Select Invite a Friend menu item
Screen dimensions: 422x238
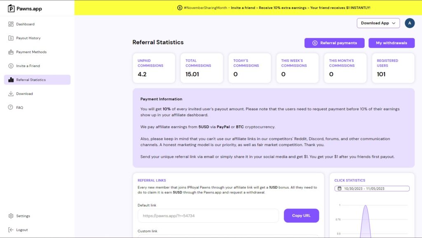click(37, 66)
